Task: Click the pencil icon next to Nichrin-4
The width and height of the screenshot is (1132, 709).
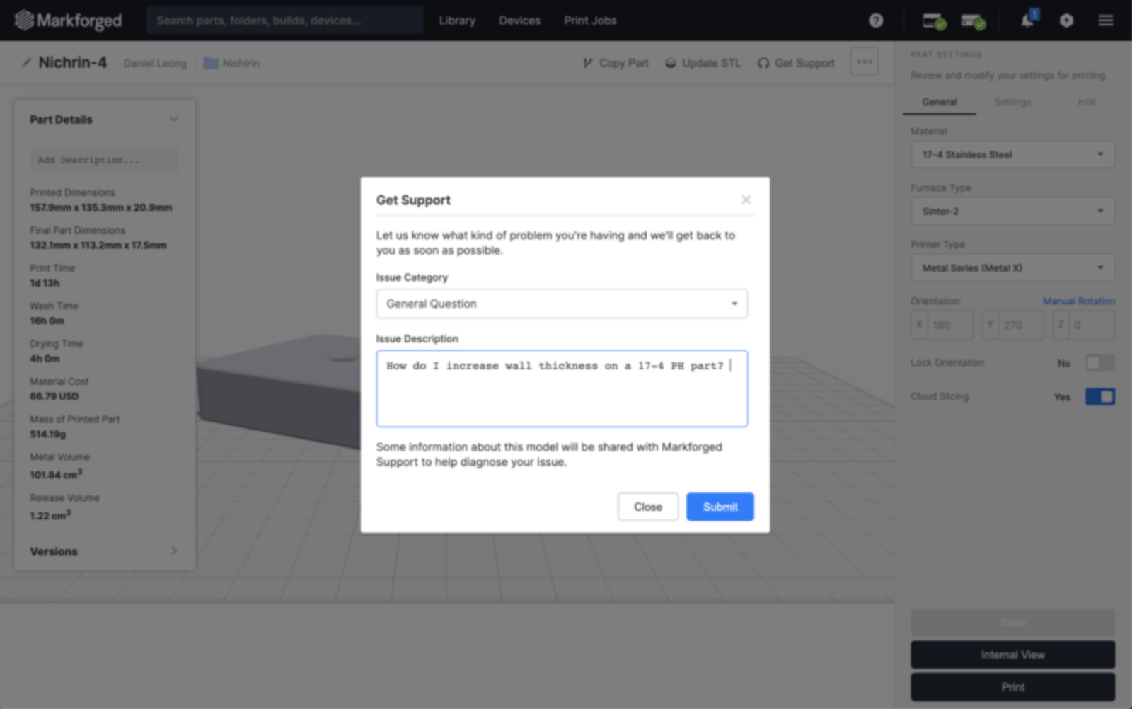Action: click(x=26, y=62)
